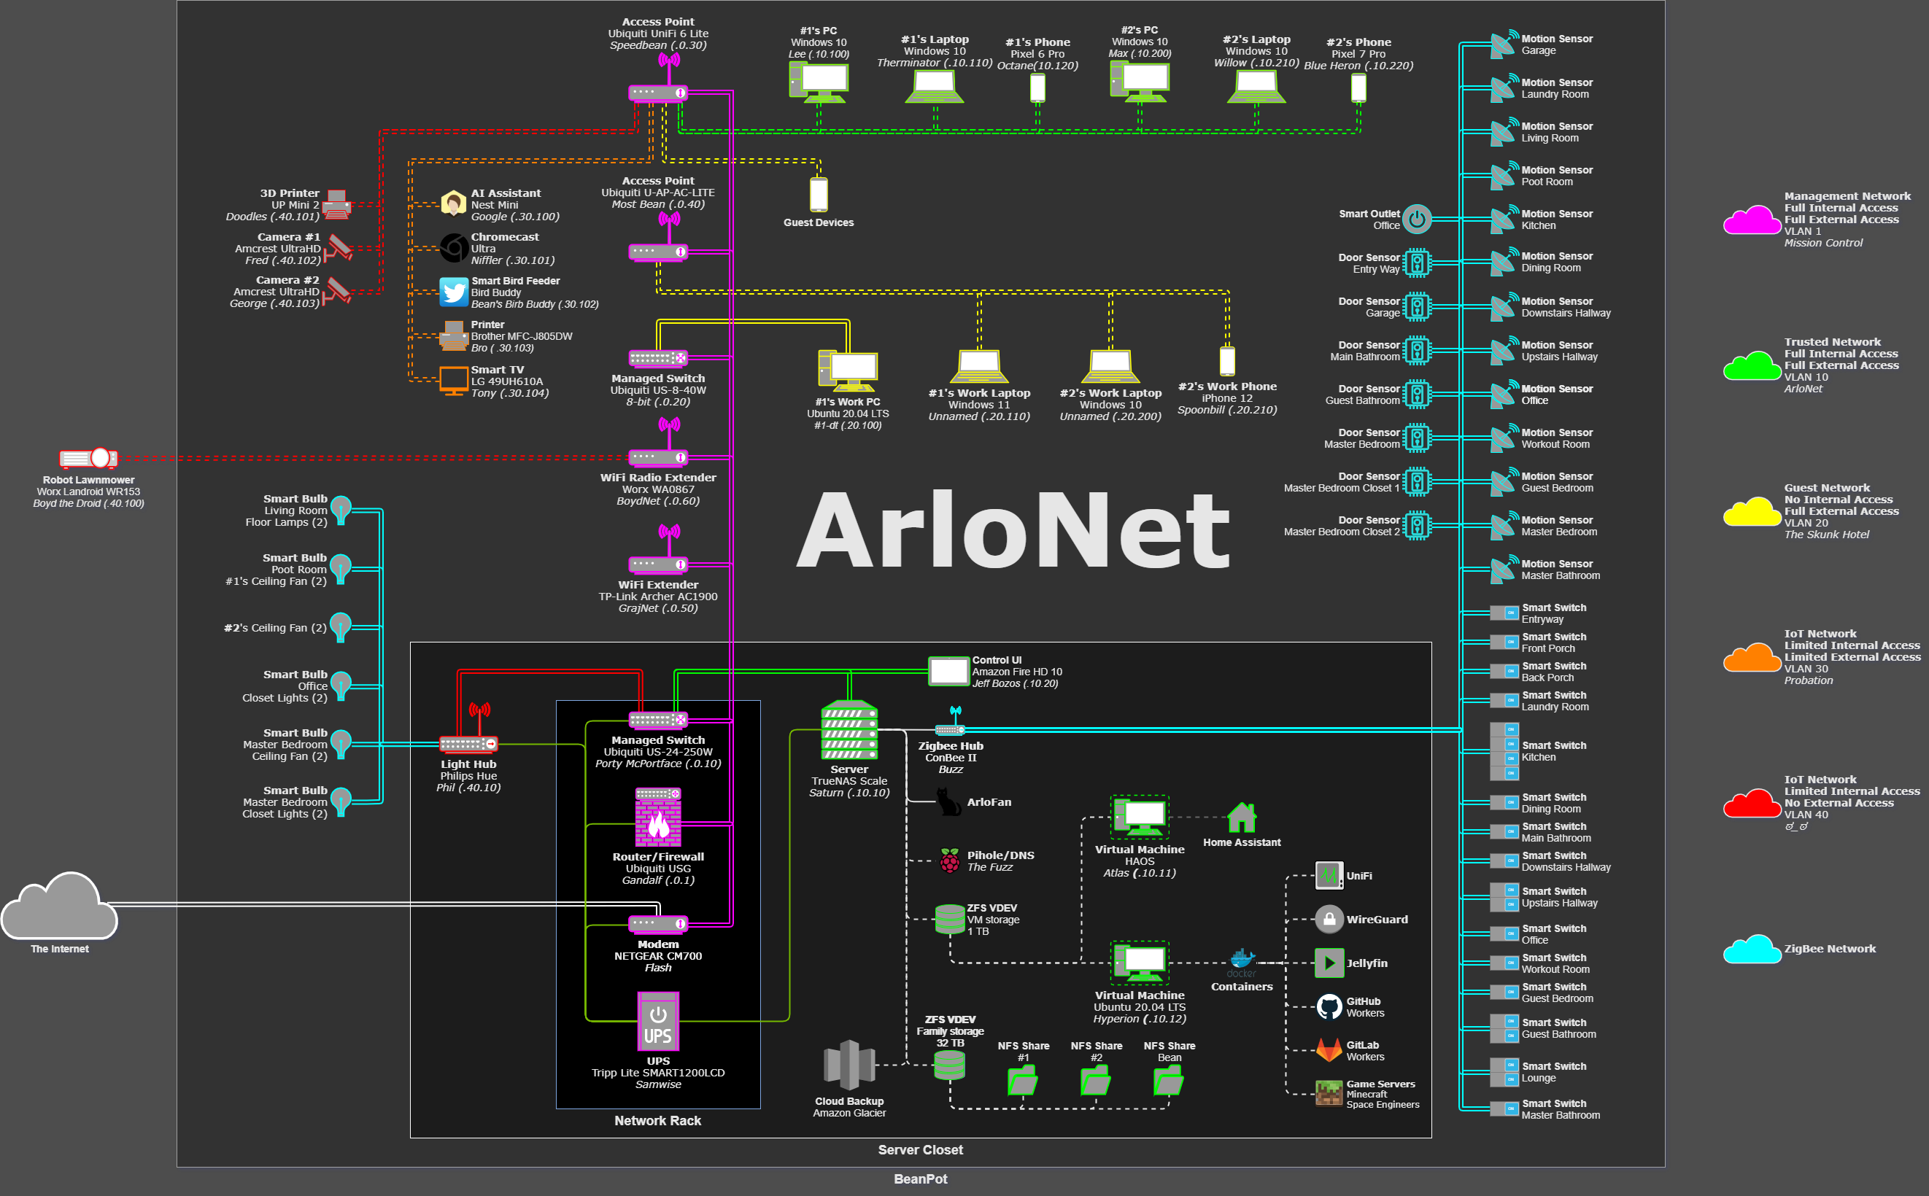
Task: Click the magenta Management Network cloud
Action: pyautogui.click(x=1752, y=220)
